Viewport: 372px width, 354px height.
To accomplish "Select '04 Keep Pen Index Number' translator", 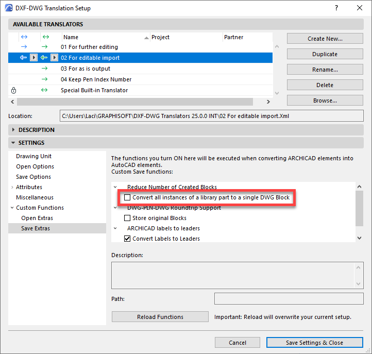I will pyautogui.click(x=140, y=79).
